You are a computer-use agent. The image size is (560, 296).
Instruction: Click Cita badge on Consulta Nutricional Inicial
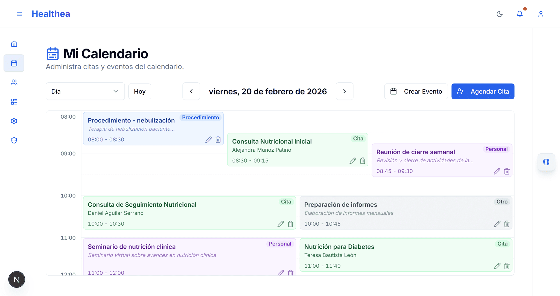tap(358, 139)
